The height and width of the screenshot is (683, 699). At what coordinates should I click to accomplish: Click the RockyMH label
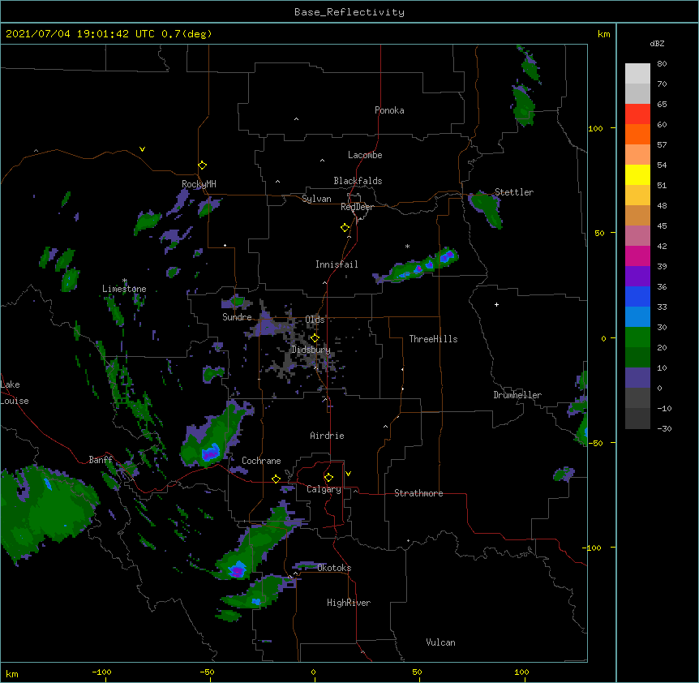[x=199, y=184]
